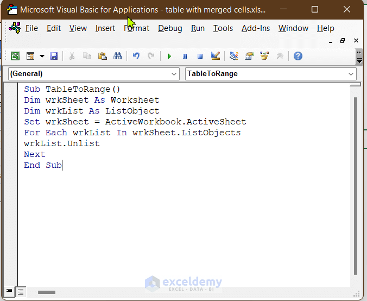Open the File menu

(31, 28)
